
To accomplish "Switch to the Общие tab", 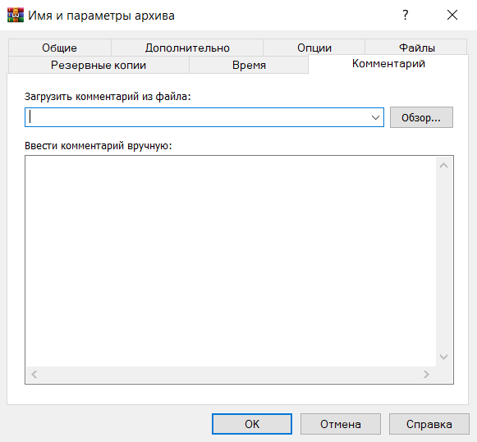I will pyautogui.click(x=60, y=48).
